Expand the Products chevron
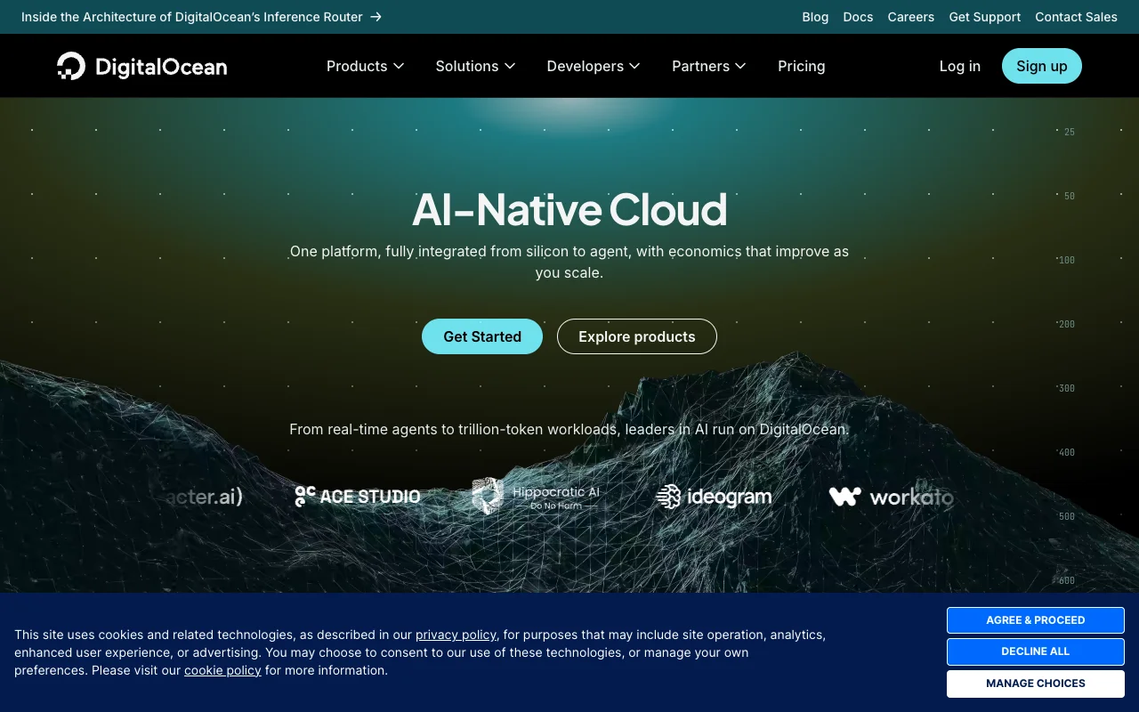The image size is (1139, 712). (x=399, y=66)
